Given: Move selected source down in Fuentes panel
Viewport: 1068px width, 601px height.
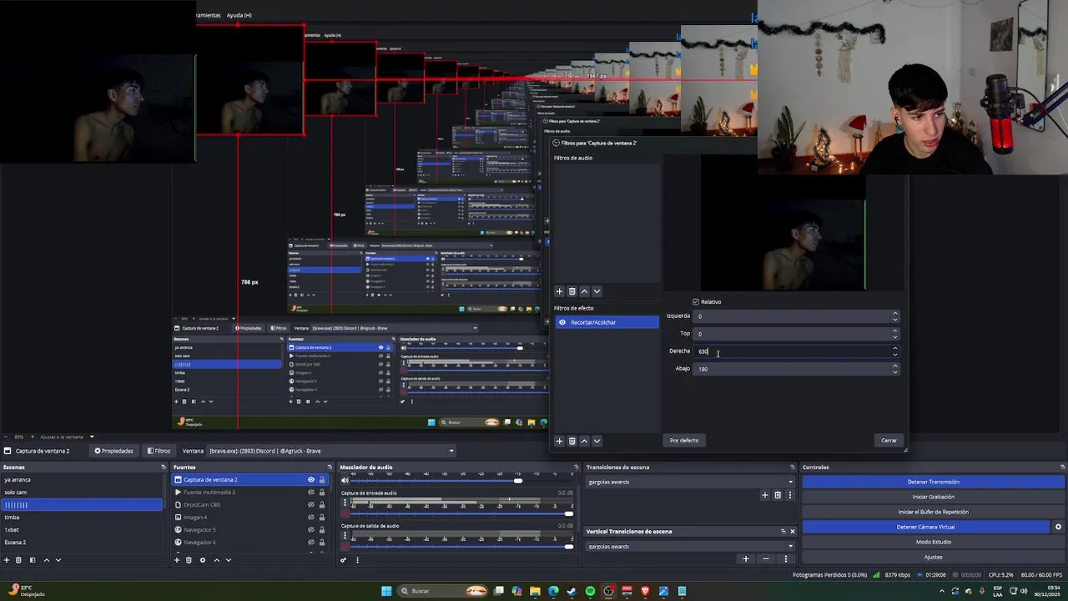Looking at the screenshot, I should coord(228,560).
